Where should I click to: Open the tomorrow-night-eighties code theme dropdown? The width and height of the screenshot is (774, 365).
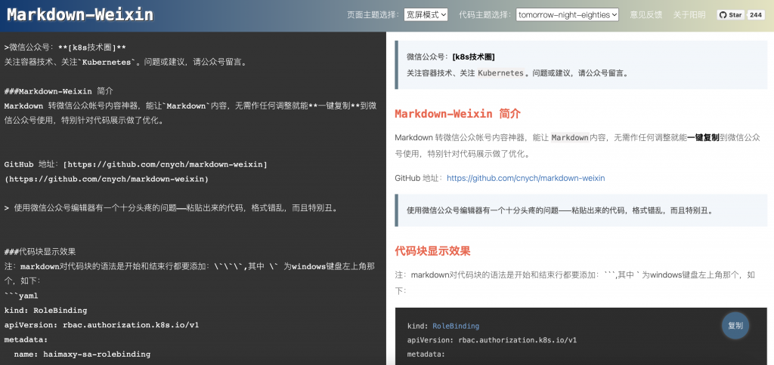(x=567, y=15)
